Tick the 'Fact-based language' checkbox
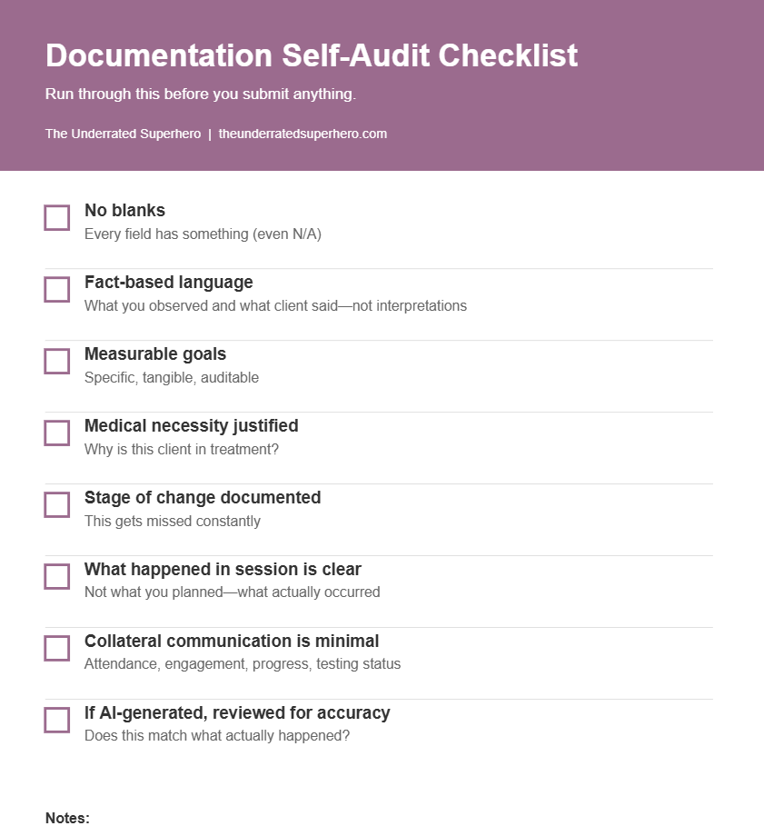Viewport: 764px width, 826px height. click(x=57, y=290)
